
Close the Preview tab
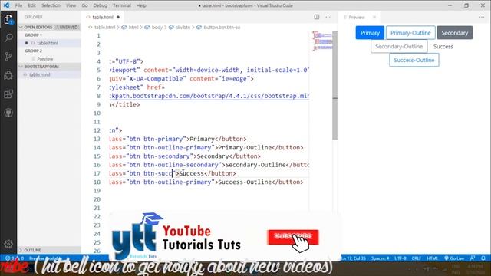374,17
